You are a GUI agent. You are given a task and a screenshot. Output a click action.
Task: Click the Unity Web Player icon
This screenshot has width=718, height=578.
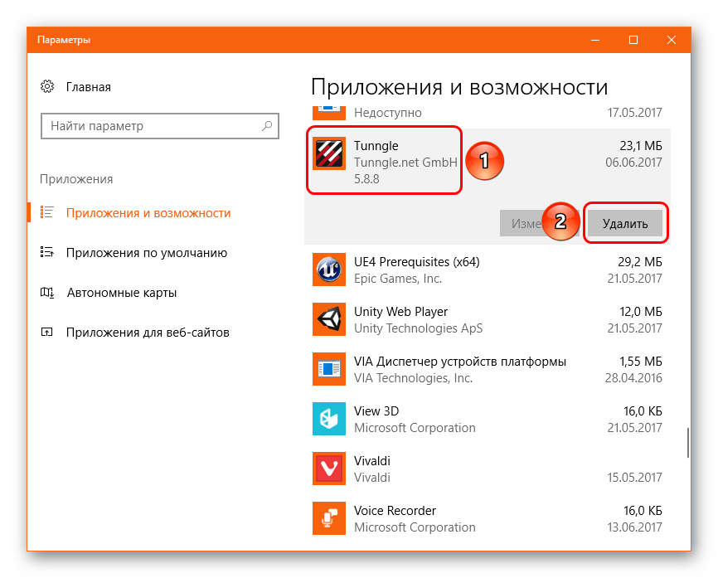point(329,319)
